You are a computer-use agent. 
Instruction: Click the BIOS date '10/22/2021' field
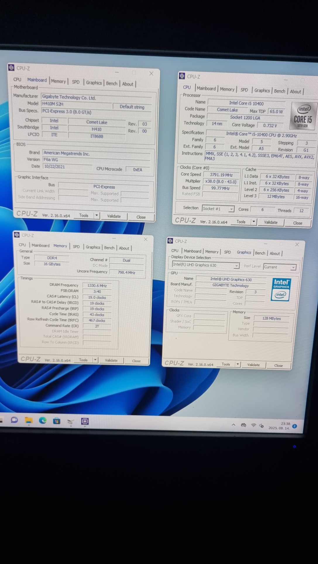pyautogui.click(x=68, y=167)
